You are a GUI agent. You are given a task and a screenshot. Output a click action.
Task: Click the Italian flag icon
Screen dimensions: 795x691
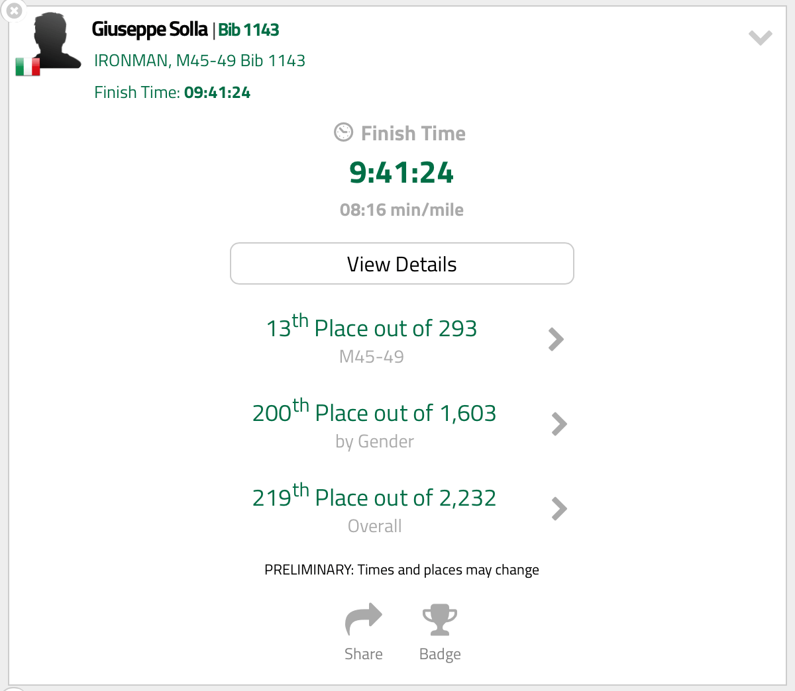28,67
